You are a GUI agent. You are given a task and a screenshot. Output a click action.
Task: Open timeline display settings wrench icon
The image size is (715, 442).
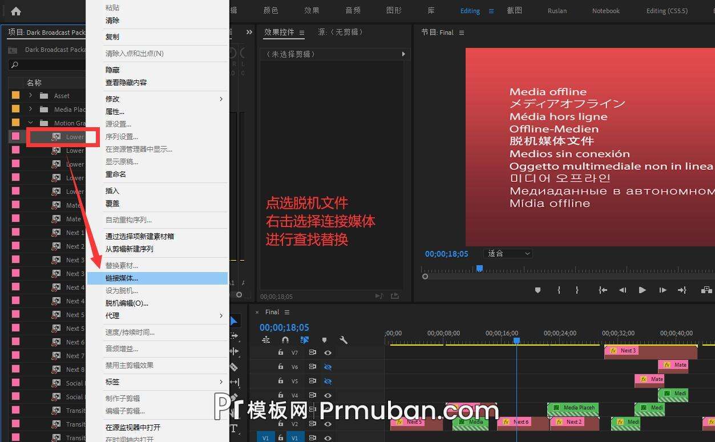pos(345,340)
